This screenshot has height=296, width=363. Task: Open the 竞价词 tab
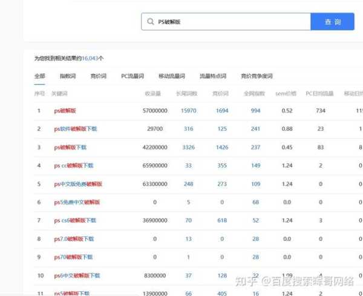[99, 76]
